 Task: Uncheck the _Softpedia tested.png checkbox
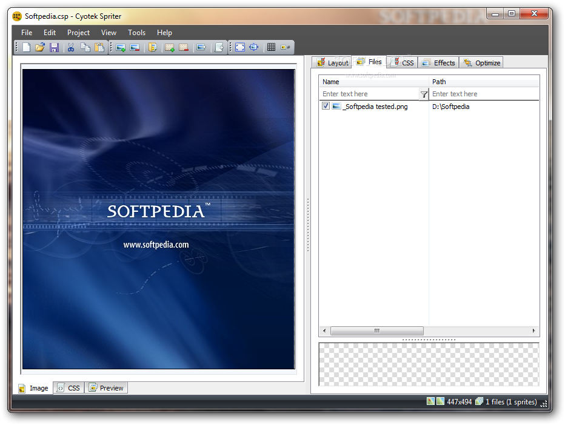click(326, 106)
